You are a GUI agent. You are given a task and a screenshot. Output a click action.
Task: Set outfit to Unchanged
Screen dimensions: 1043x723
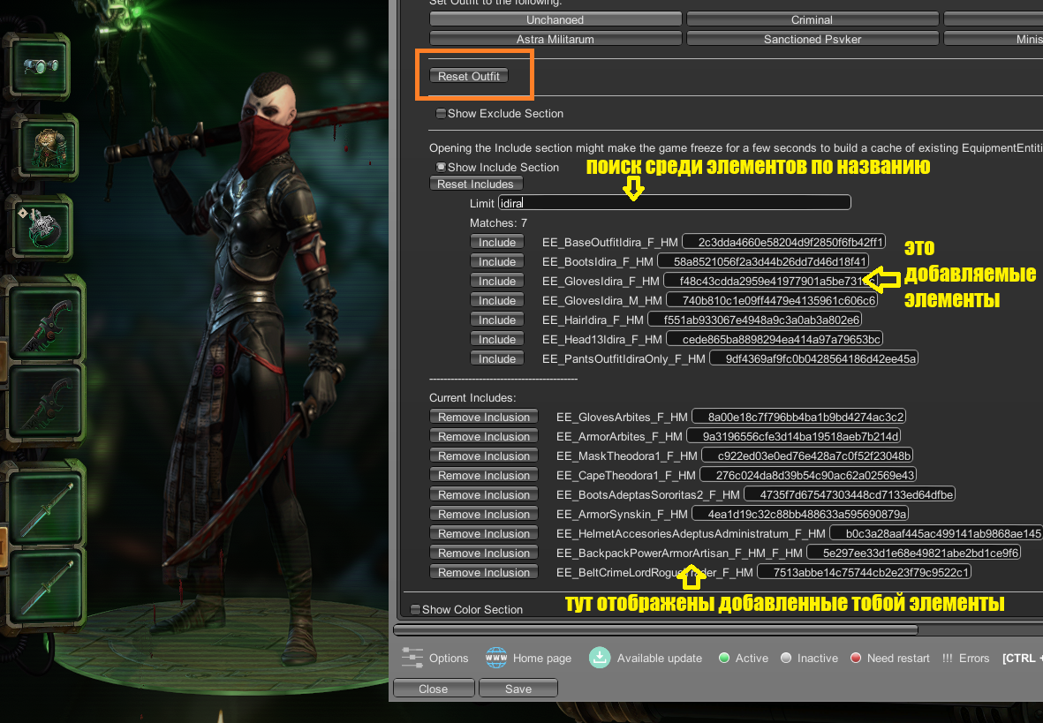[556, 19]
